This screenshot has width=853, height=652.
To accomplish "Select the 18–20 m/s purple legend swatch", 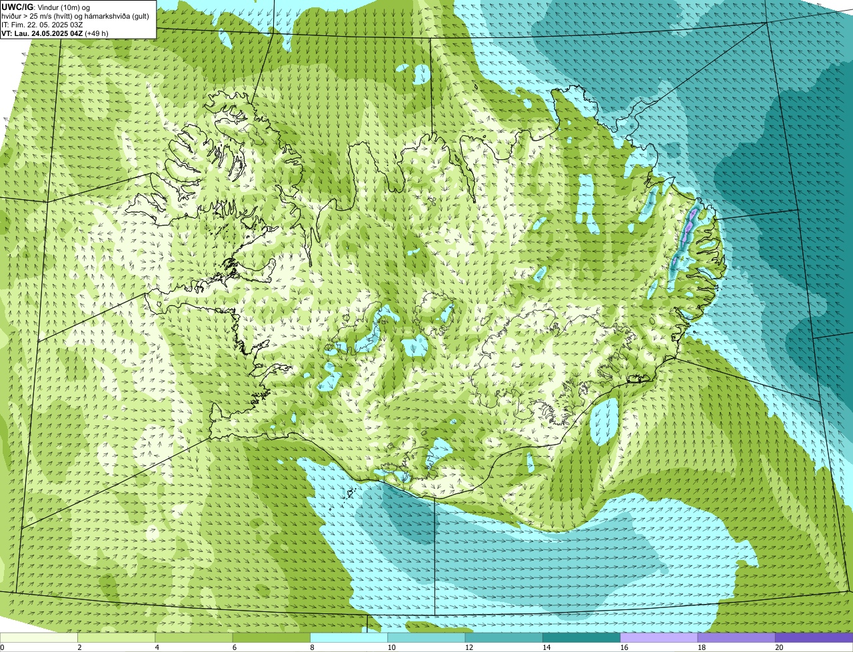I will [x=736, y=637].
